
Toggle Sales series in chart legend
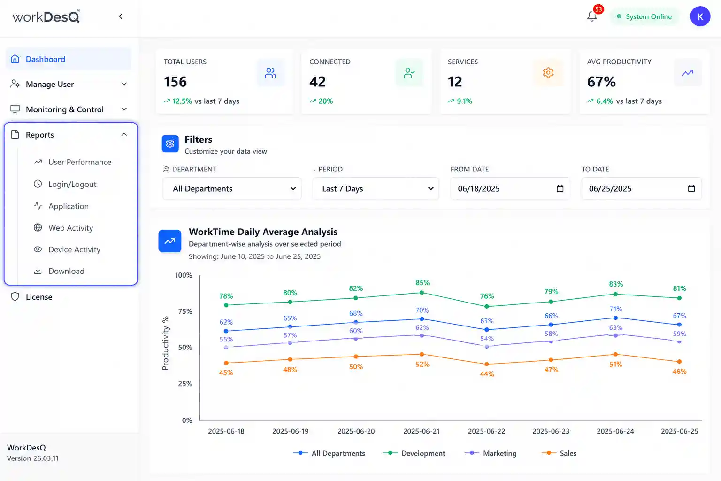tap(559, 453)
